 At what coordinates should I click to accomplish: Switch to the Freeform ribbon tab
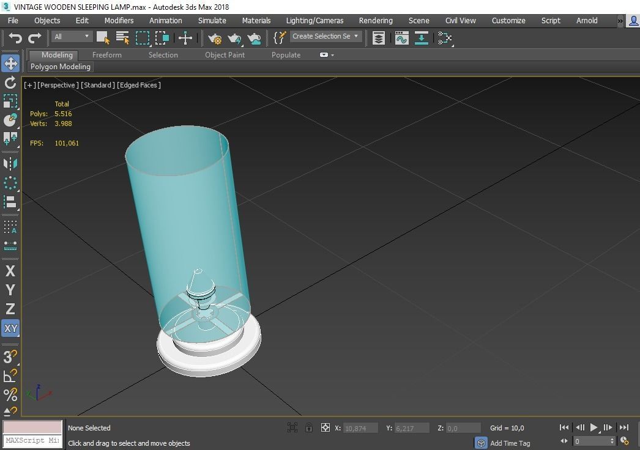107,54
